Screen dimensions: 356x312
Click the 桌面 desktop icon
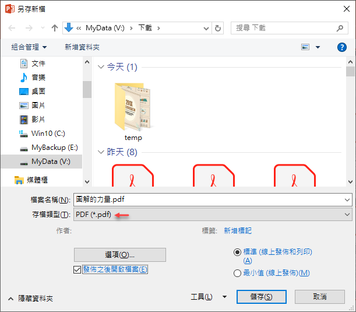[x=24, y=92]
